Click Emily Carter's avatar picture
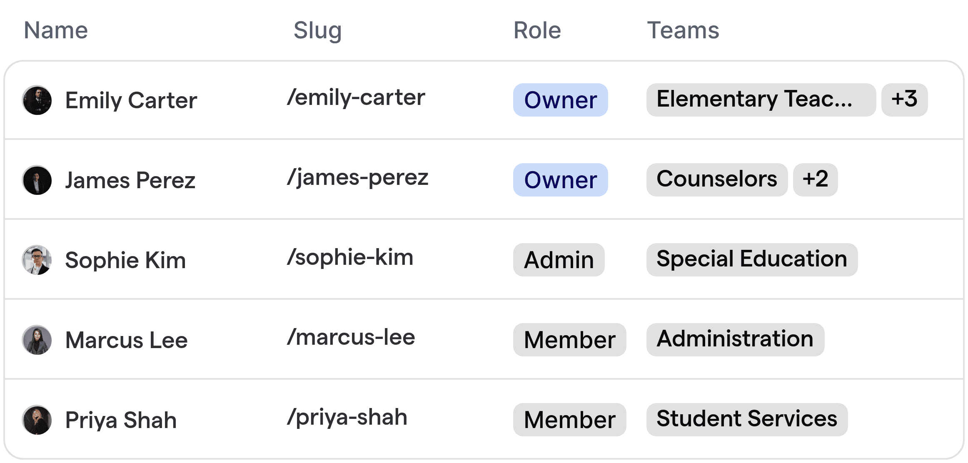 [37, 100]
